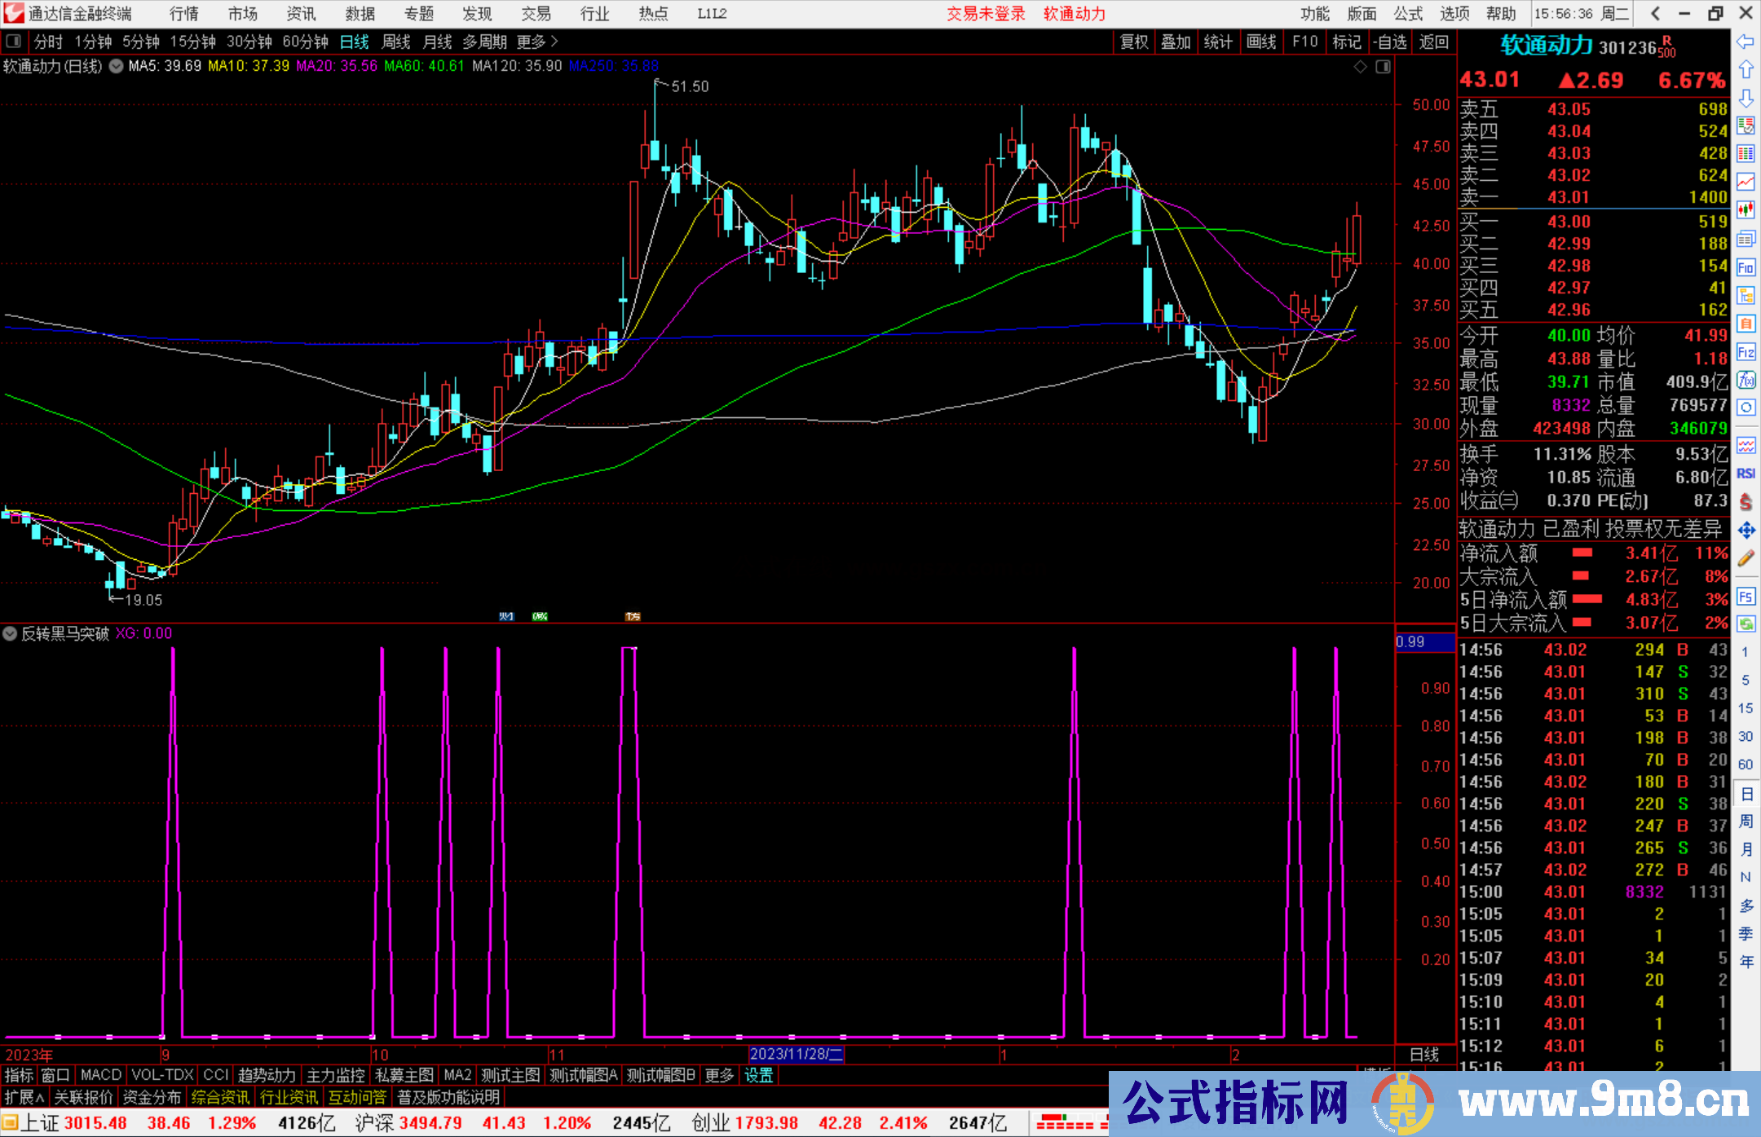Click the blue left-arrow back icon
The height and width of the screenshot is (1137, 1761).
tap(1746, 42)
